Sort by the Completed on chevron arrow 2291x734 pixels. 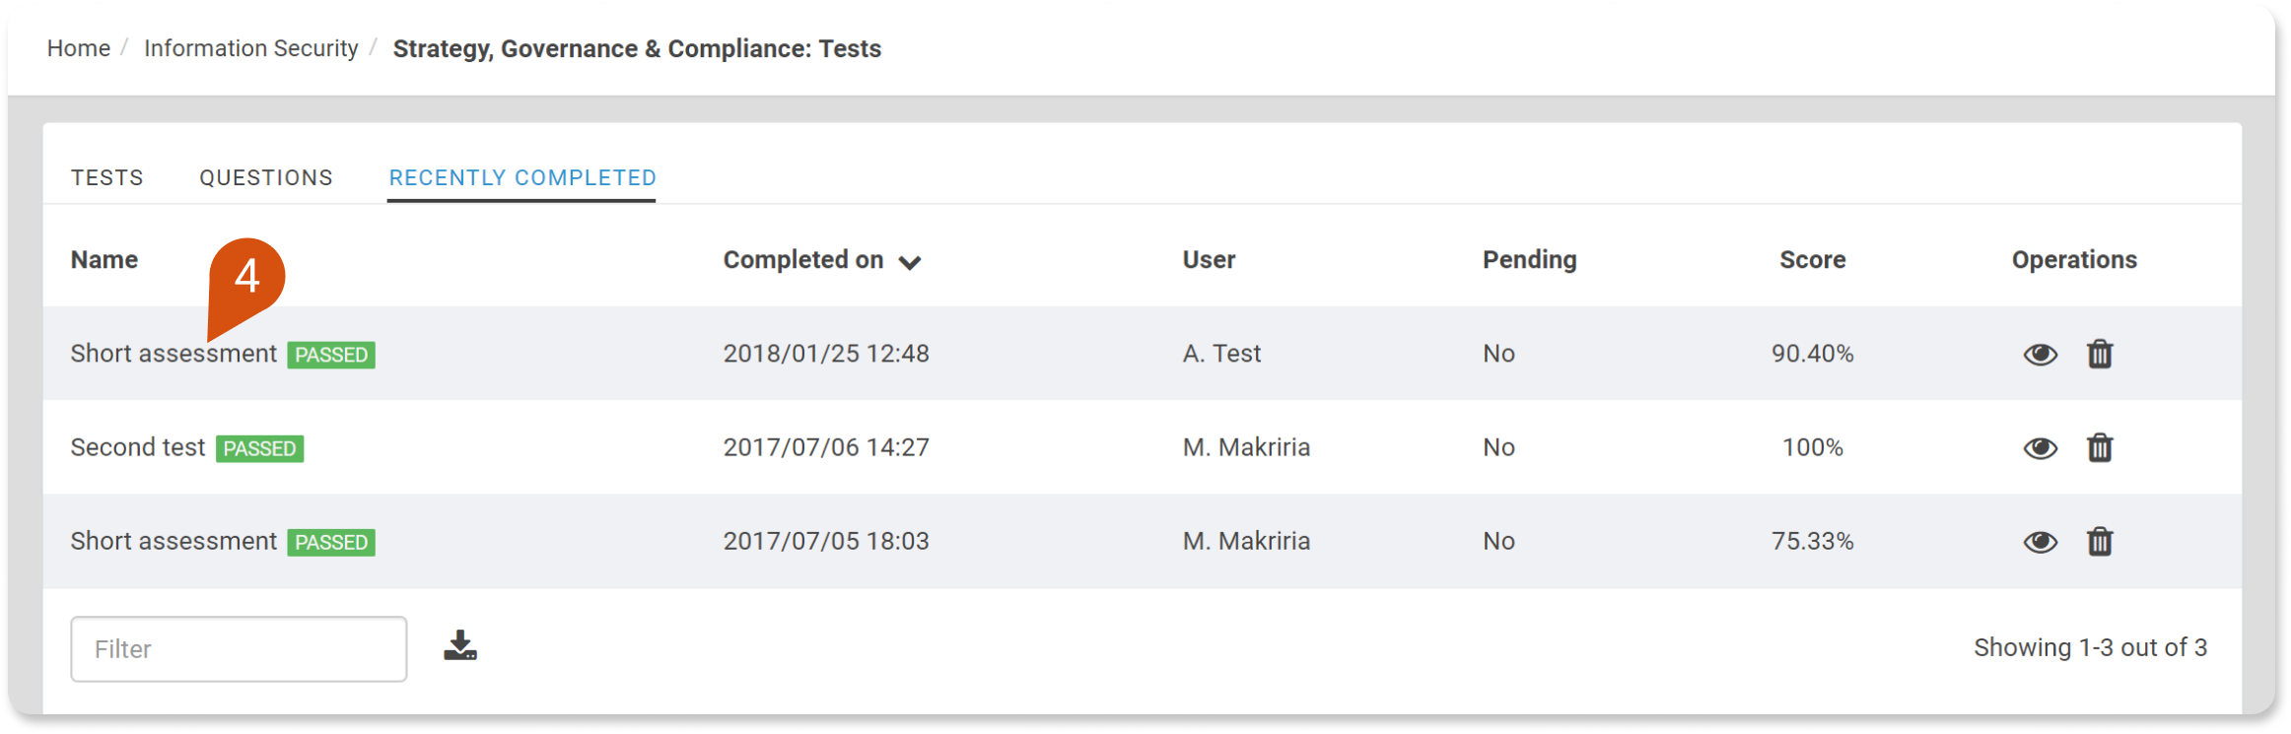(910, 262)
